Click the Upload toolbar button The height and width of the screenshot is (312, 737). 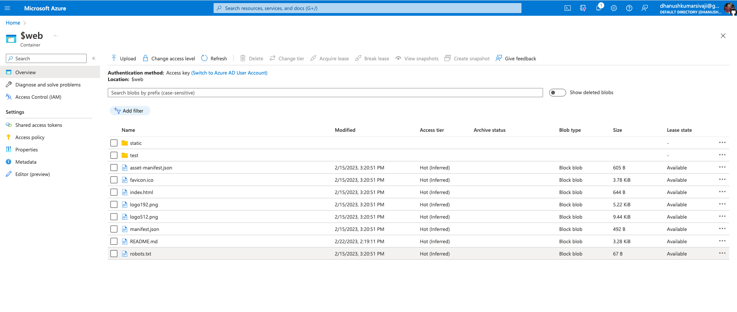pyautogui.click(x=124, y=58)
